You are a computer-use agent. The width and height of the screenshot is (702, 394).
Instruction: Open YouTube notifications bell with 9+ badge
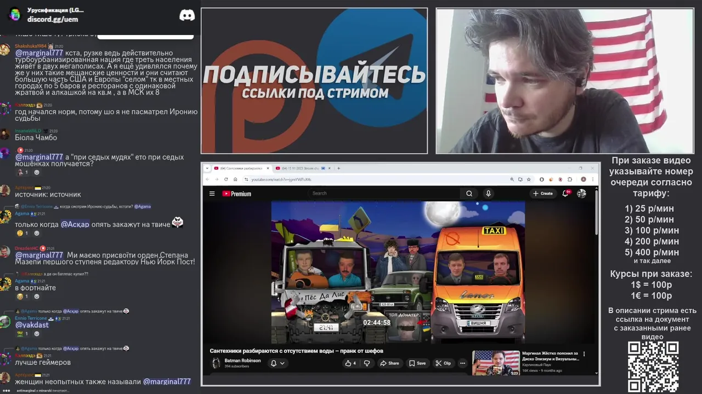click(565, 194)
